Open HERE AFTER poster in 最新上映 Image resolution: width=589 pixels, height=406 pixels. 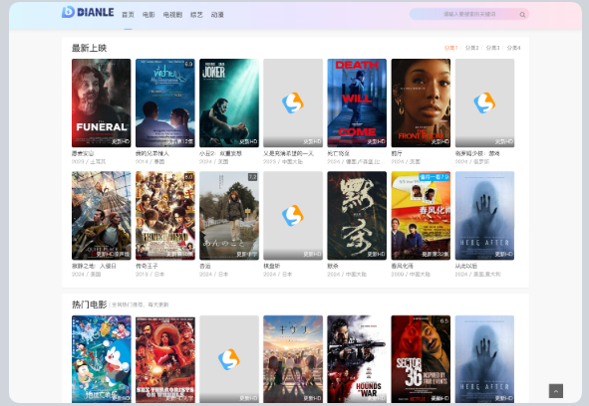[484, 215]
